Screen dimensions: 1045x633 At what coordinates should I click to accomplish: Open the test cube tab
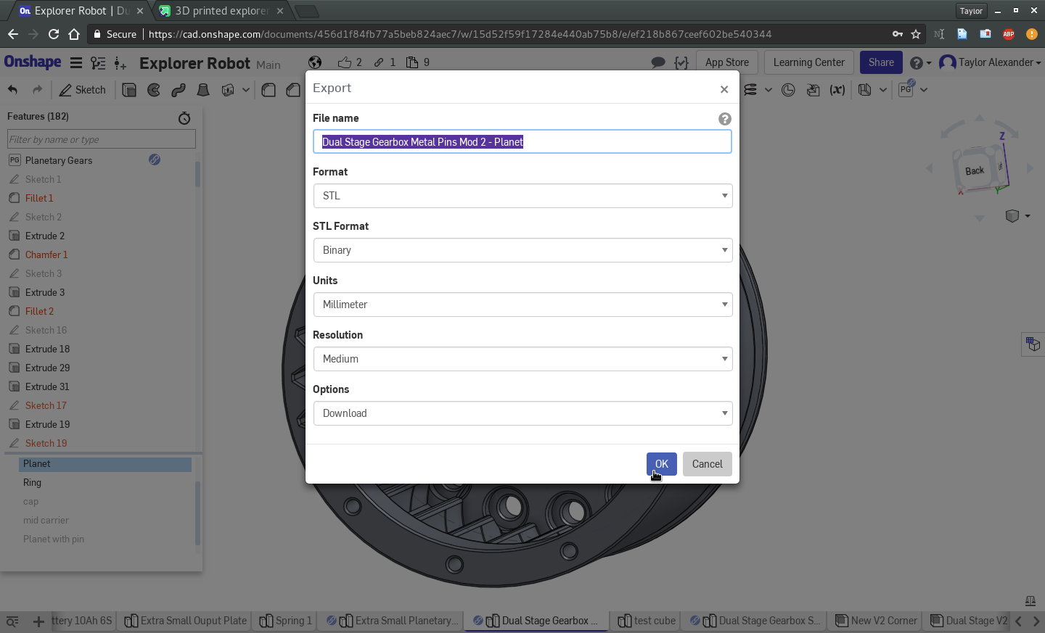(647, 621)
